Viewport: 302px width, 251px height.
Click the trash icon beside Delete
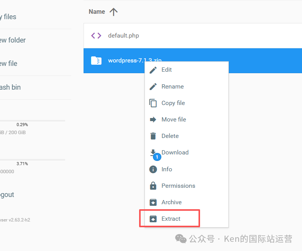(153, 136)
